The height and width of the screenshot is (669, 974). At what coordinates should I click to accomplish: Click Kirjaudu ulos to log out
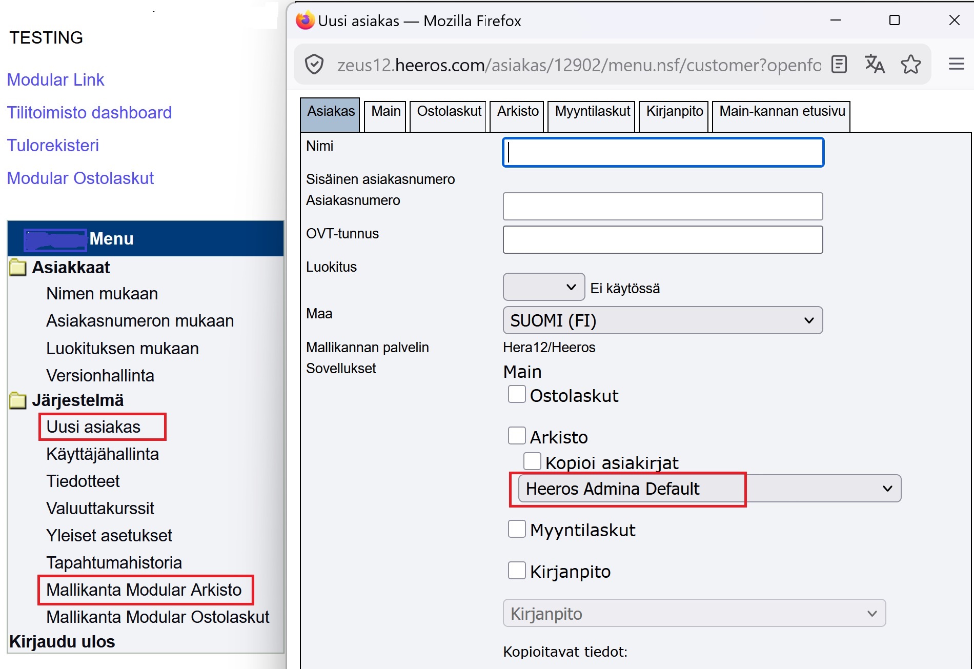point(62,642)
